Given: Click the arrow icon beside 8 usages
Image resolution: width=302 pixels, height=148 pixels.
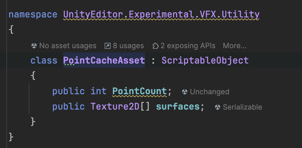Looking at the screenshot, I should click(108, 46).
